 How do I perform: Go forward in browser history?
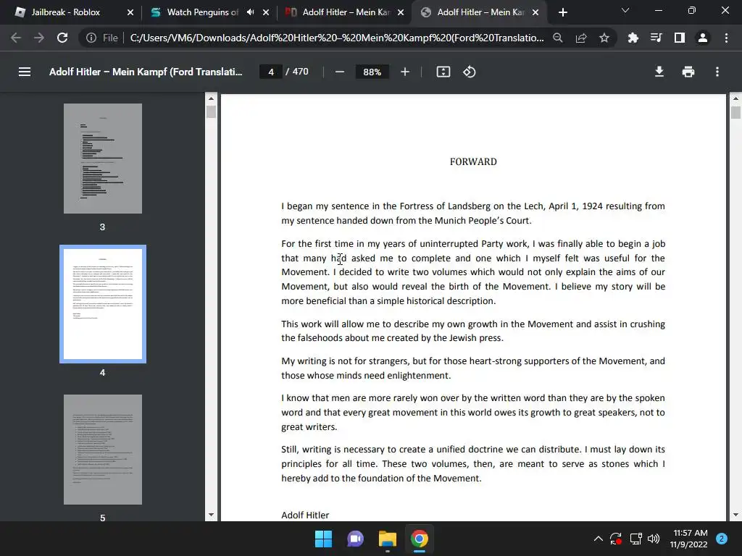coord(39,38)
